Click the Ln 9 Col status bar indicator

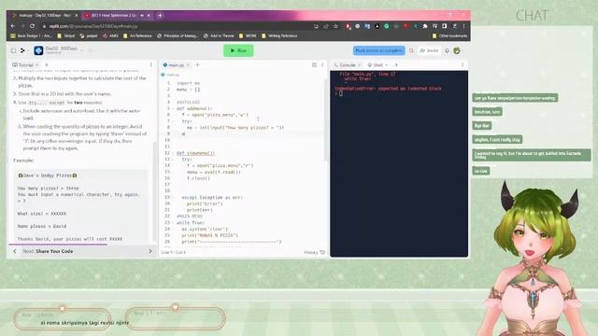click(x=174, y=252)
